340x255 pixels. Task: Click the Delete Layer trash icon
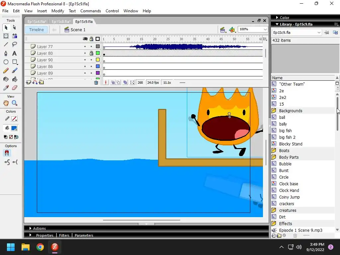(x=96, y=83)
